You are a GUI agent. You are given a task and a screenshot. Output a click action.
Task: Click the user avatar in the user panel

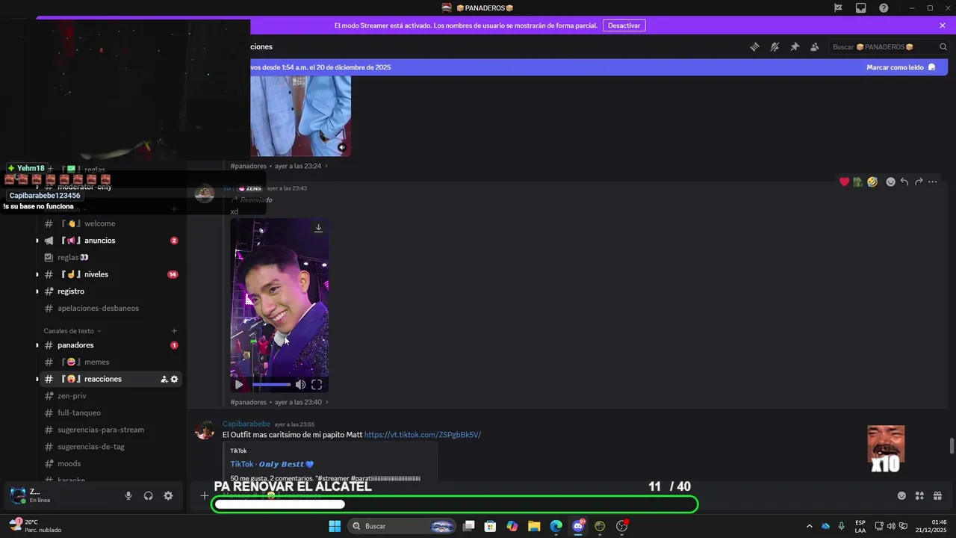(17, 495)
